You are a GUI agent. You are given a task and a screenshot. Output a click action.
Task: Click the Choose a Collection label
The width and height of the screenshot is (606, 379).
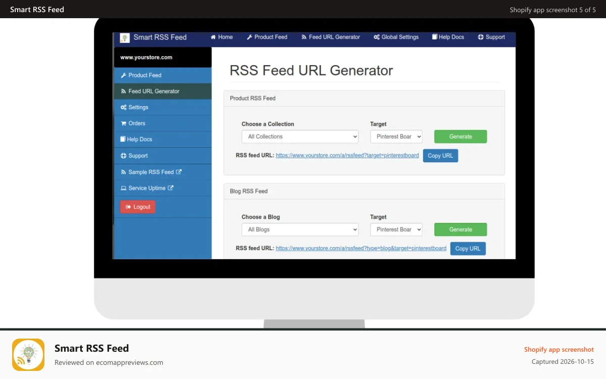click(x=268, y=124)
